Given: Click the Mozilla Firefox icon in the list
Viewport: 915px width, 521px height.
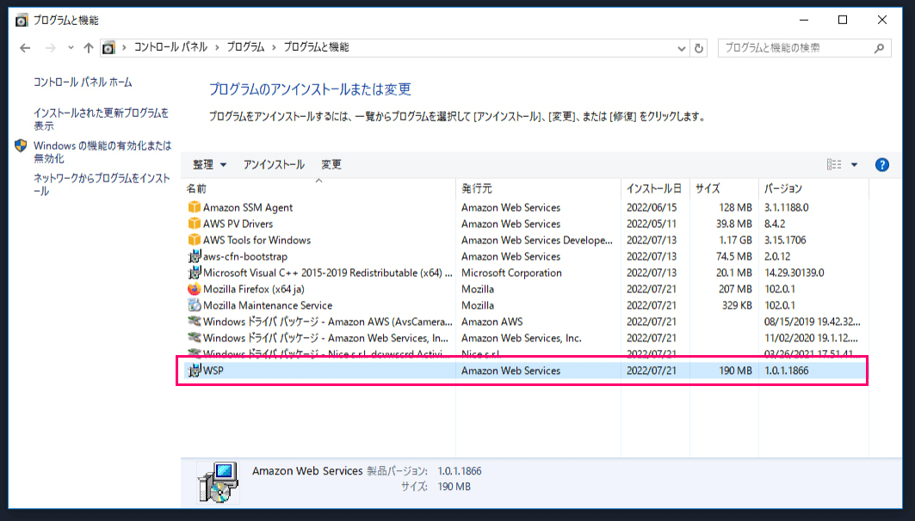Looking at the screenshot, I should [196, 289].
